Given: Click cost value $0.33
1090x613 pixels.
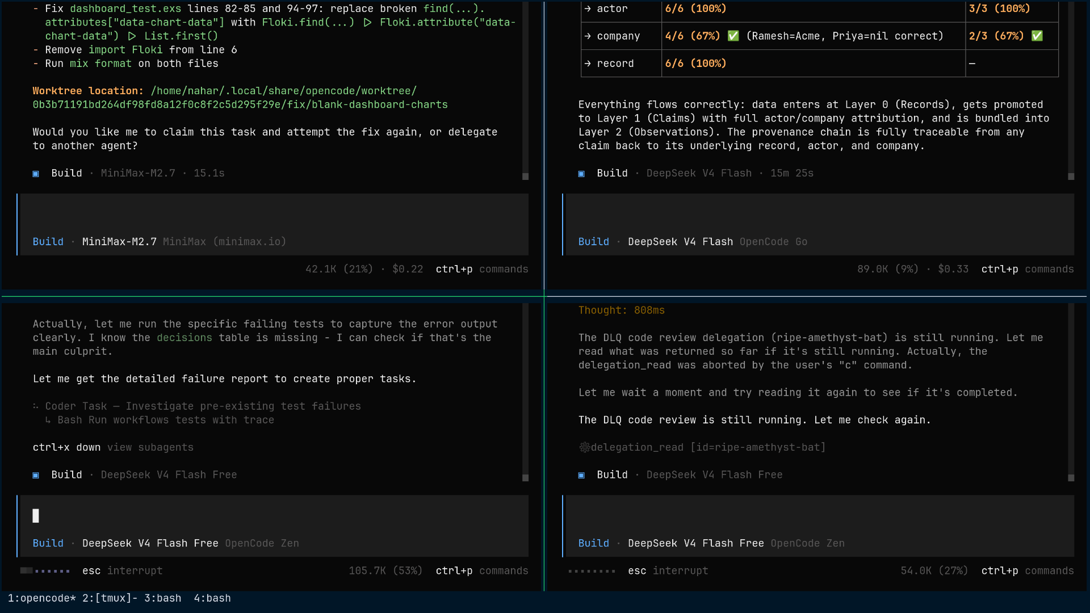Looking at the screenshot, I should [x=953, y=269].
